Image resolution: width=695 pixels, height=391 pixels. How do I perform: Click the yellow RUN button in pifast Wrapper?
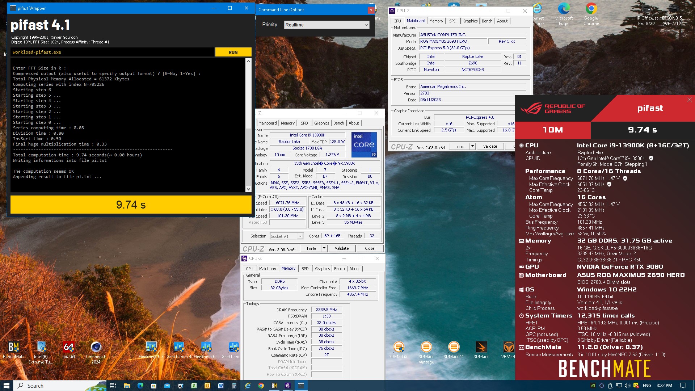tap(233, 52)
